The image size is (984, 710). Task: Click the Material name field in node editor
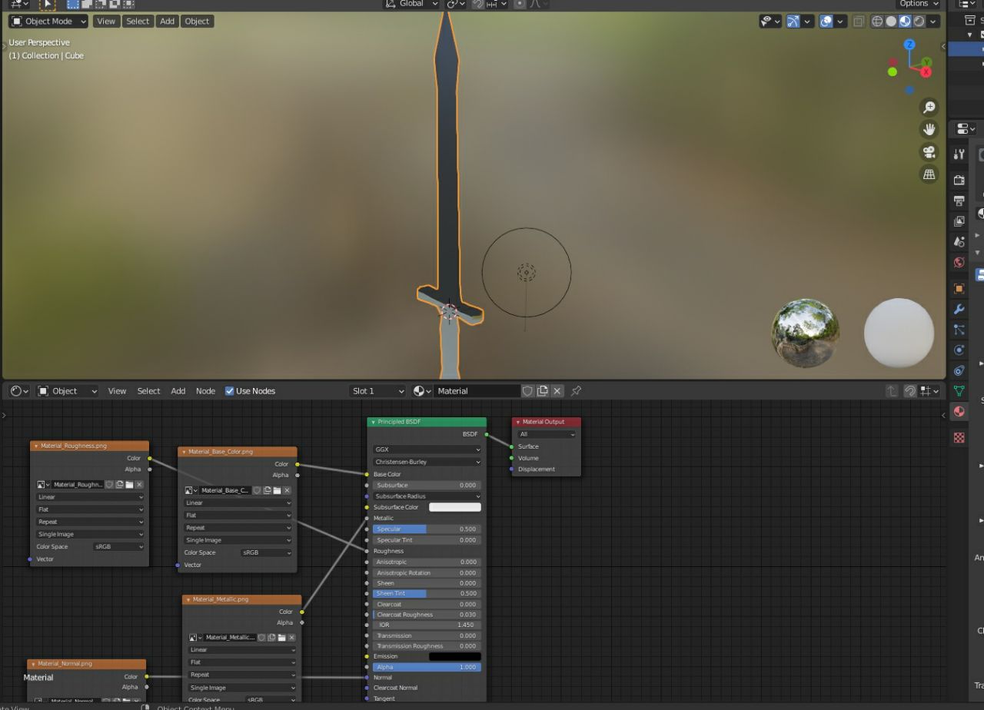[477, 391]
